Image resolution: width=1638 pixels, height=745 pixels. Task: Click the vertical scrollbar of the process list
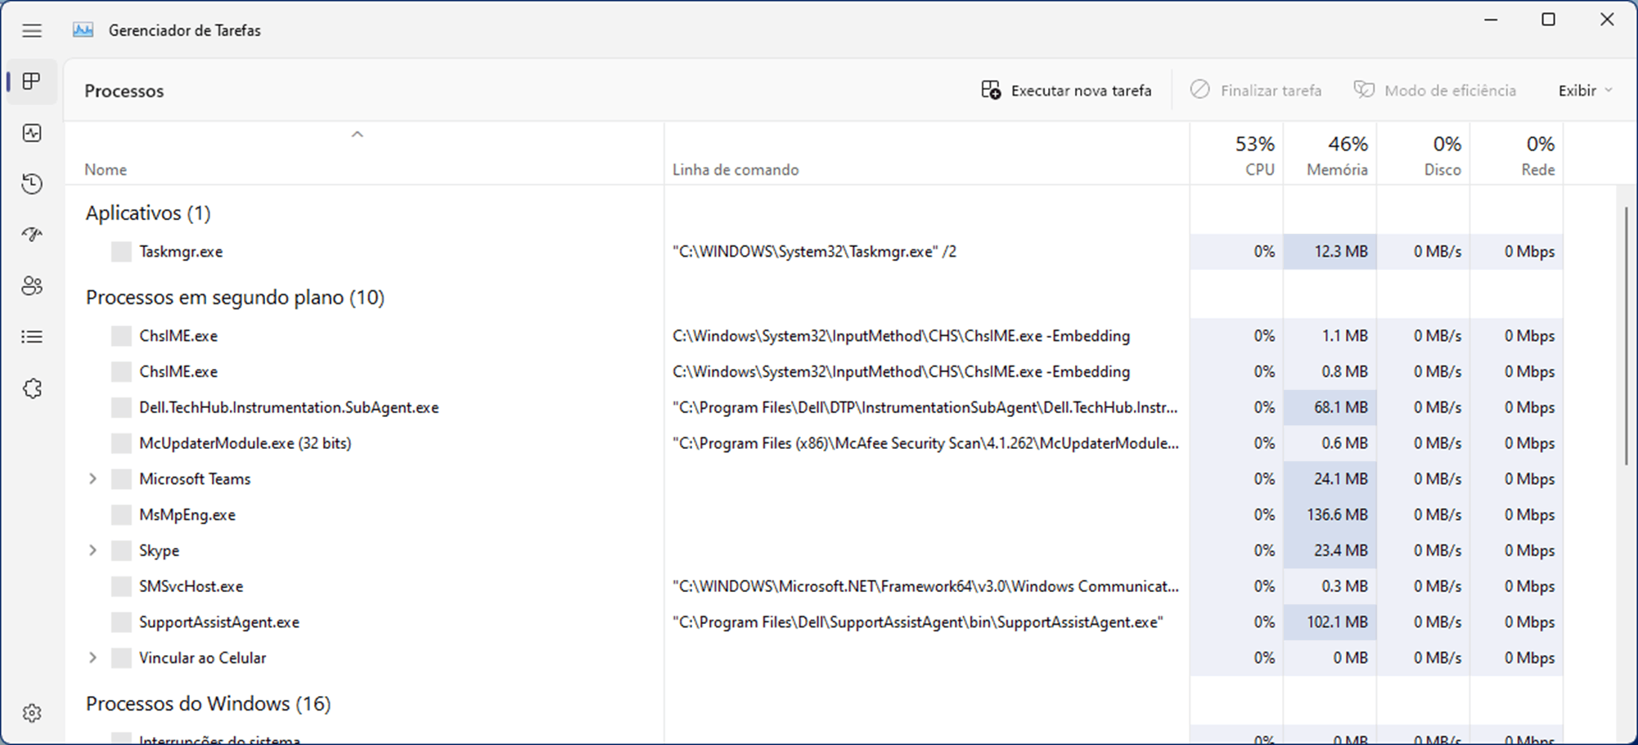(1626, 336)
